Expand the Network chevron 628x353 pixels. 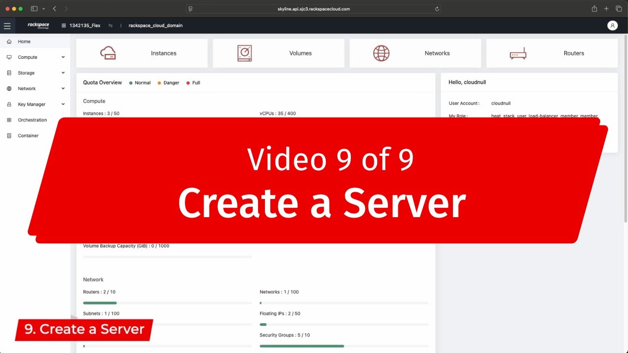(x=63, y=89)
